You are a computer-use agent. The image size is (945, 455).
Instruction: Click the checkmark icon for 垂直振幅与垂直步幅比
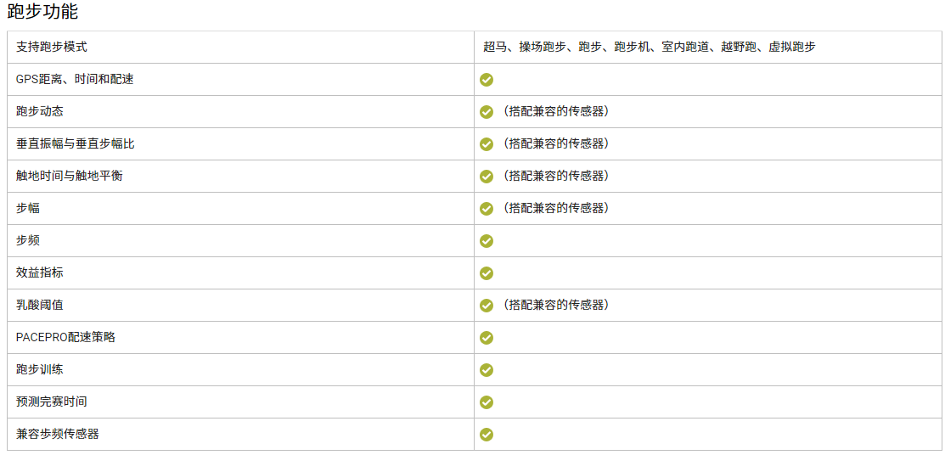[487, 144]
